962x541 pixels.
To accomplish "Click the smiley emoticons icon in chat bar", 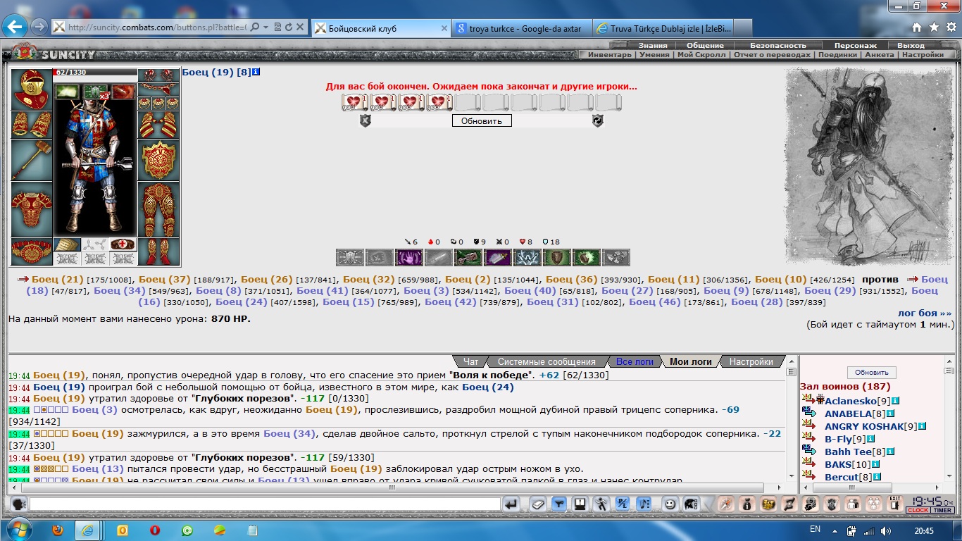I will [x=670, y=504].
